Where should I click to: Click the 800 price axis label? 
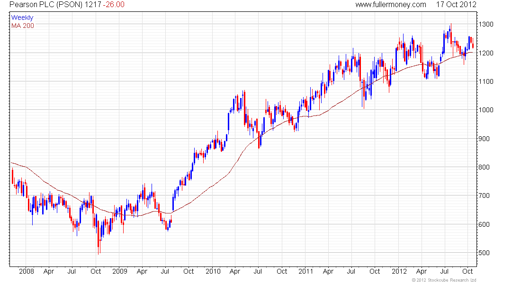tap(484, 168)
